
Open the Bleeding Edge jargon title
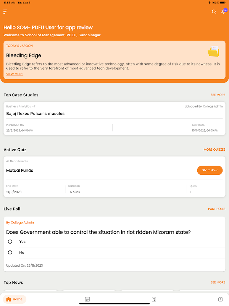[24, 55]
